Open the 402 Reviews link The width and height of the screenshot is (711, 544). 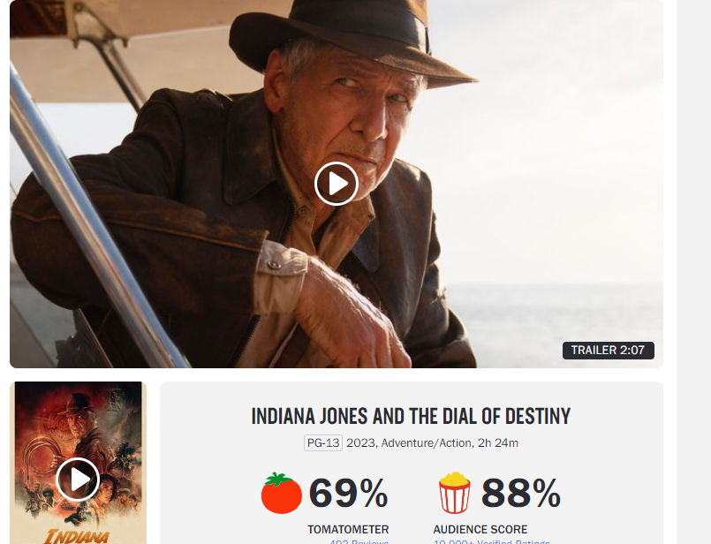coord(359,541)
